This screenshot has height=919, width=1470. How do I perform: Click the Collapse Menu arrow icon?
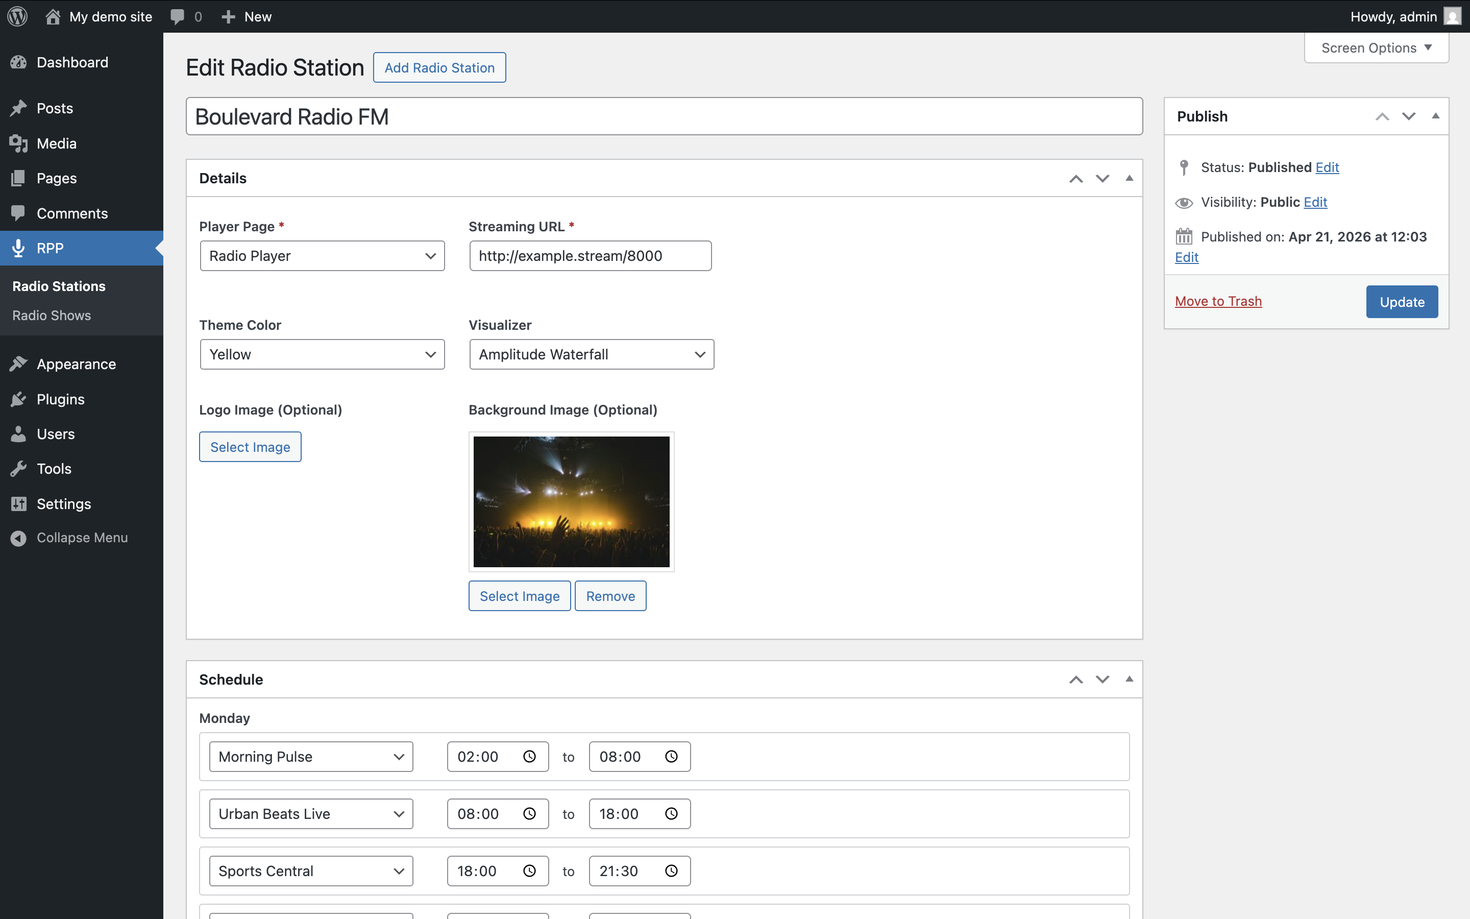(x=18, y=538)
